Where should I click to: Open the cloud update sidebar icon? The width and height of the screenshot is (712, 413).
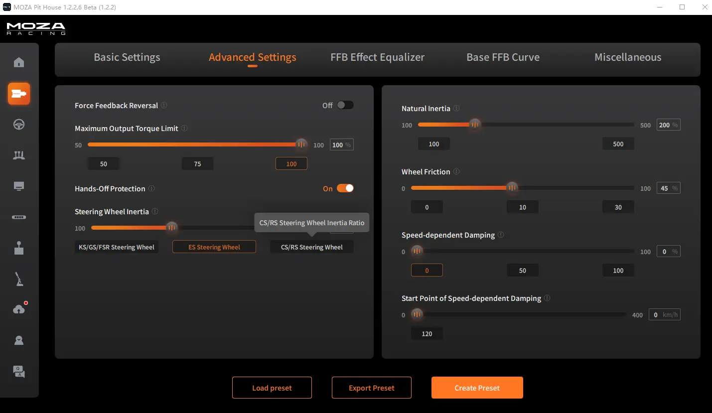pyautogui.click(x=19, y=309)
